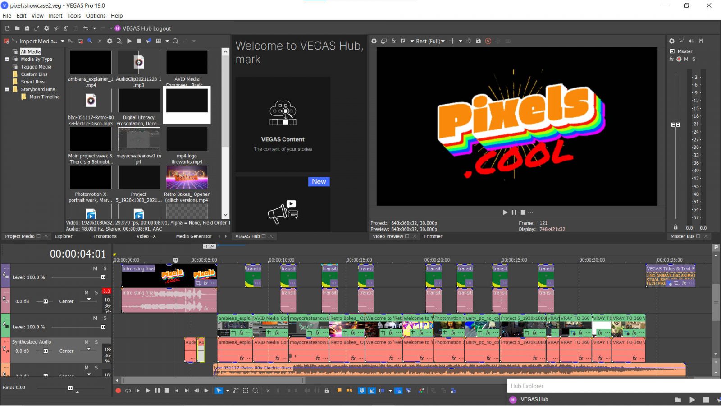Solo video track 4

[105, 268]
